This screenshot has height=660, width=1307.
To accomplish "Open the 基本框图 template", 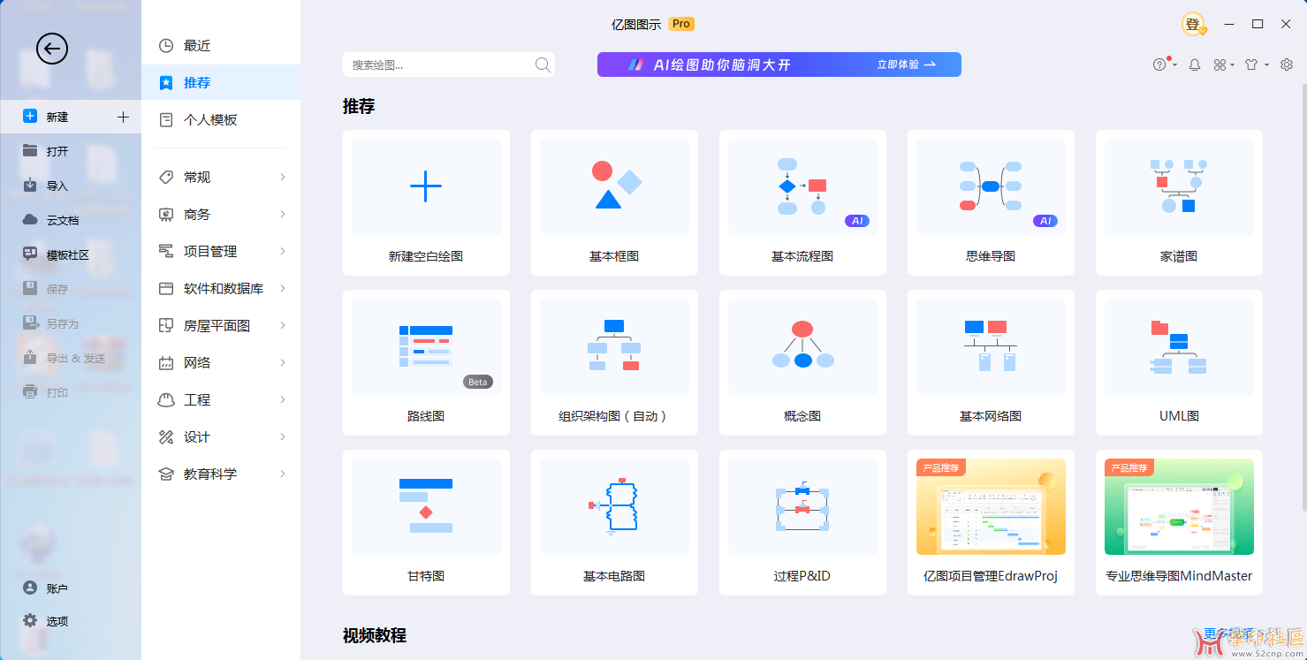I will (614, 203).
